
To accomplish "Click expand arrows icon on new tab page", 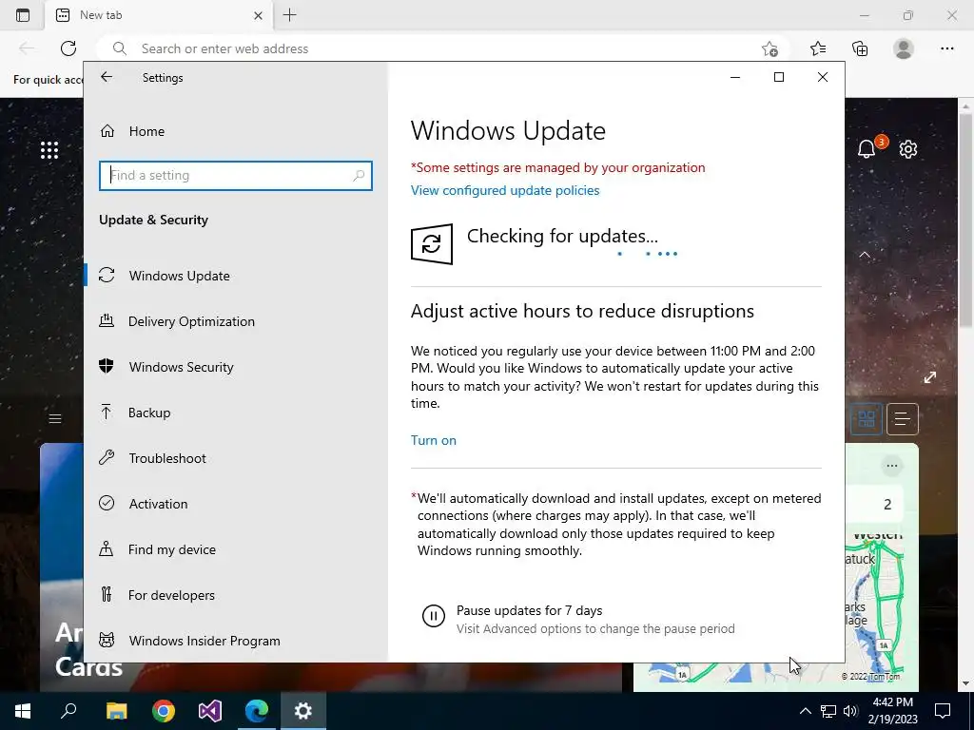I will point(930,377).
